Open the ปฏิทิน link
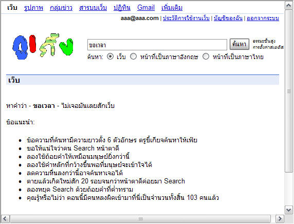Viewport: 294px width, 224px height. pyautogui.click(x=122, y=8)
